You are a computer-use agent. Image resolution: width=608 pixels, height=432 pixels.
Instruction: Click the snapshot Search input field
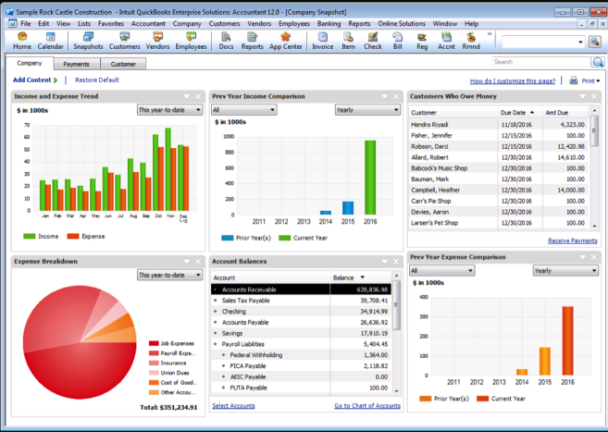[x=541, y=62]
